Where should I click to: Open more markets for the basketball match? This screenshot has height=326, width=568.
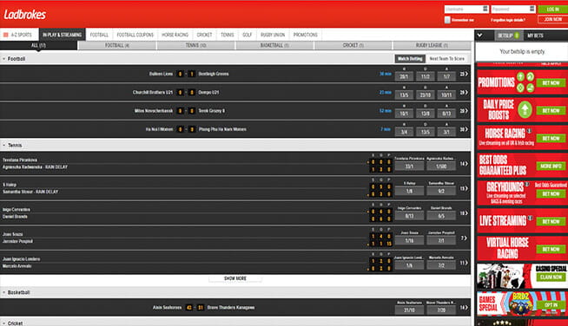(x=464, y=308)
